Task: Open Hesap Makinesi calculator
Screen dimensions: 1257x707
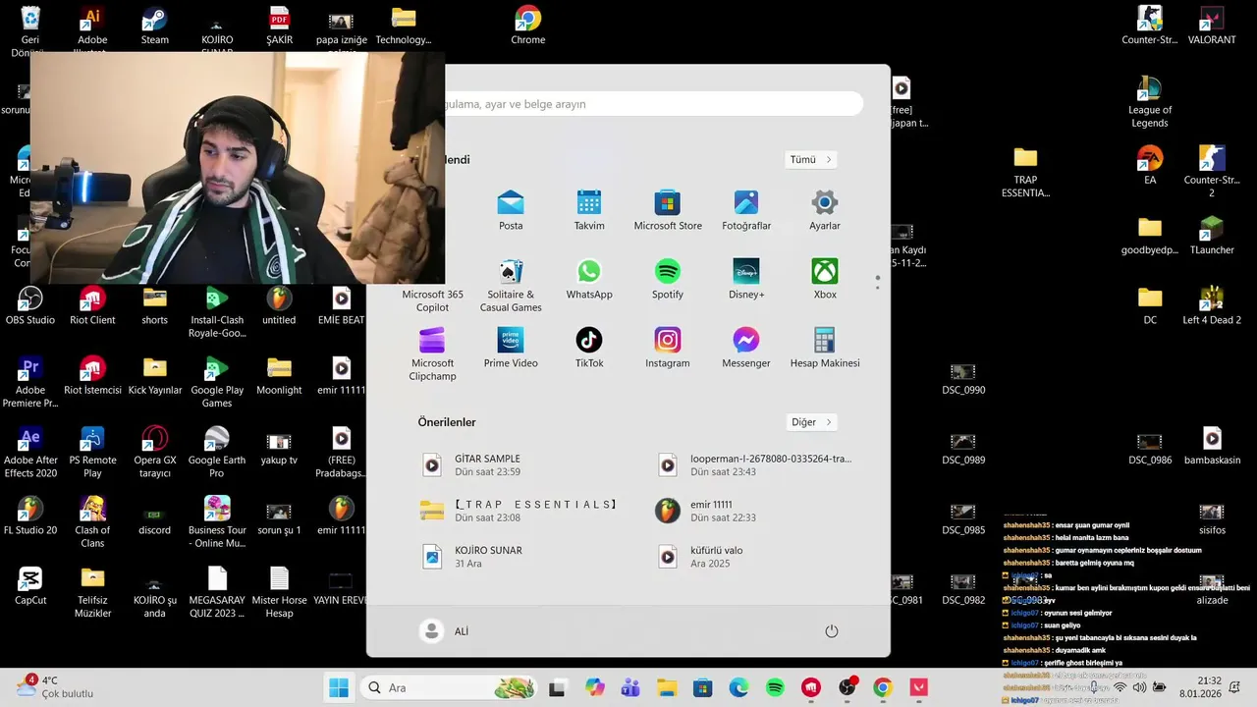Action: point(825,348)
